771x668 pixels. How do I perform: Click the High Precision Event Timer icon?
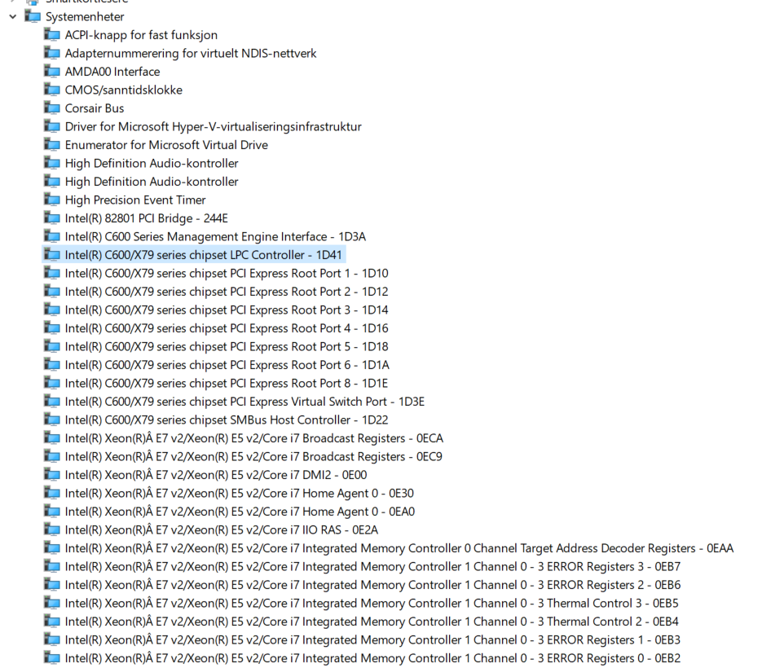(52, 200)
